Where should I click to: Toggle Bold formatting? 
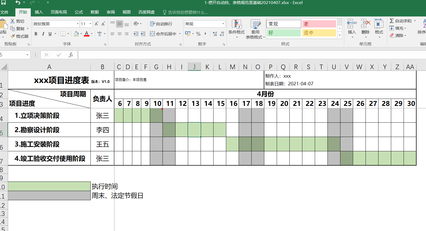click(x=36, y=34)
